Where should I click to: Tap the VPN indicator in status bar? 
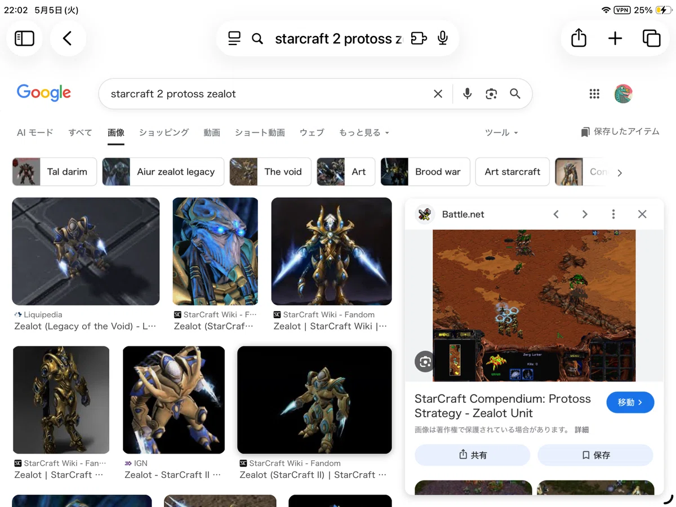(x=622, y=10)
